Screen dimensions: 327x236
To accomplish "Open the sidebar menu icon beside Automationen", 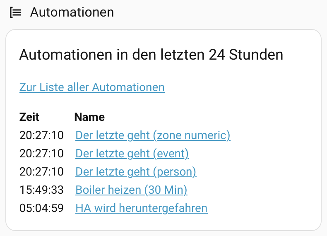I will [15, 12].
